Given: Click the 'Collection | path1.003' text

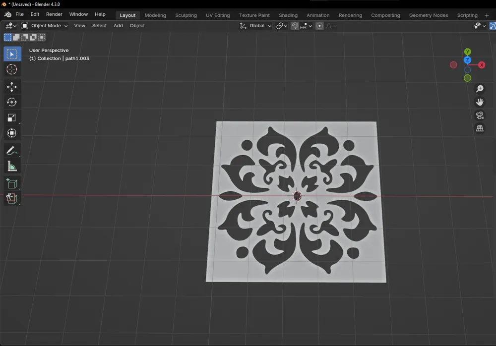Looking at the screenshot, I should (x=63, y=58).
